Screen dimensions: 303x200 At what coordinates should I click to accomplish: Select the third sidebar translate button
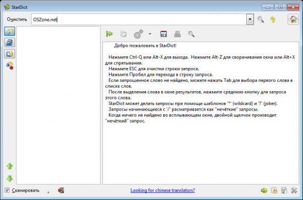(10, 54)
